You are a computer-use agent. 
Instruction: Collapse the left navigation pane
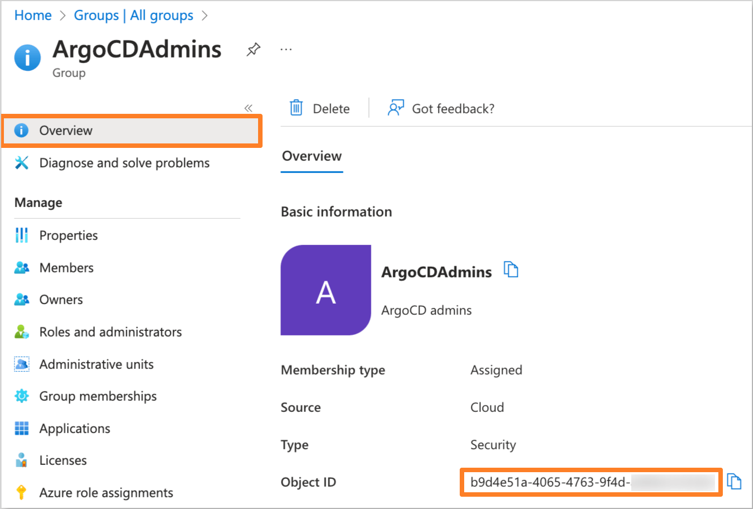(248, 108)
